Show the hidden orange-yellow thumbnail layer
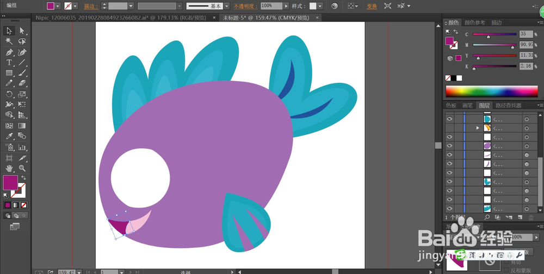Screen dimensions: 544x274 click(x=450, y=128)
